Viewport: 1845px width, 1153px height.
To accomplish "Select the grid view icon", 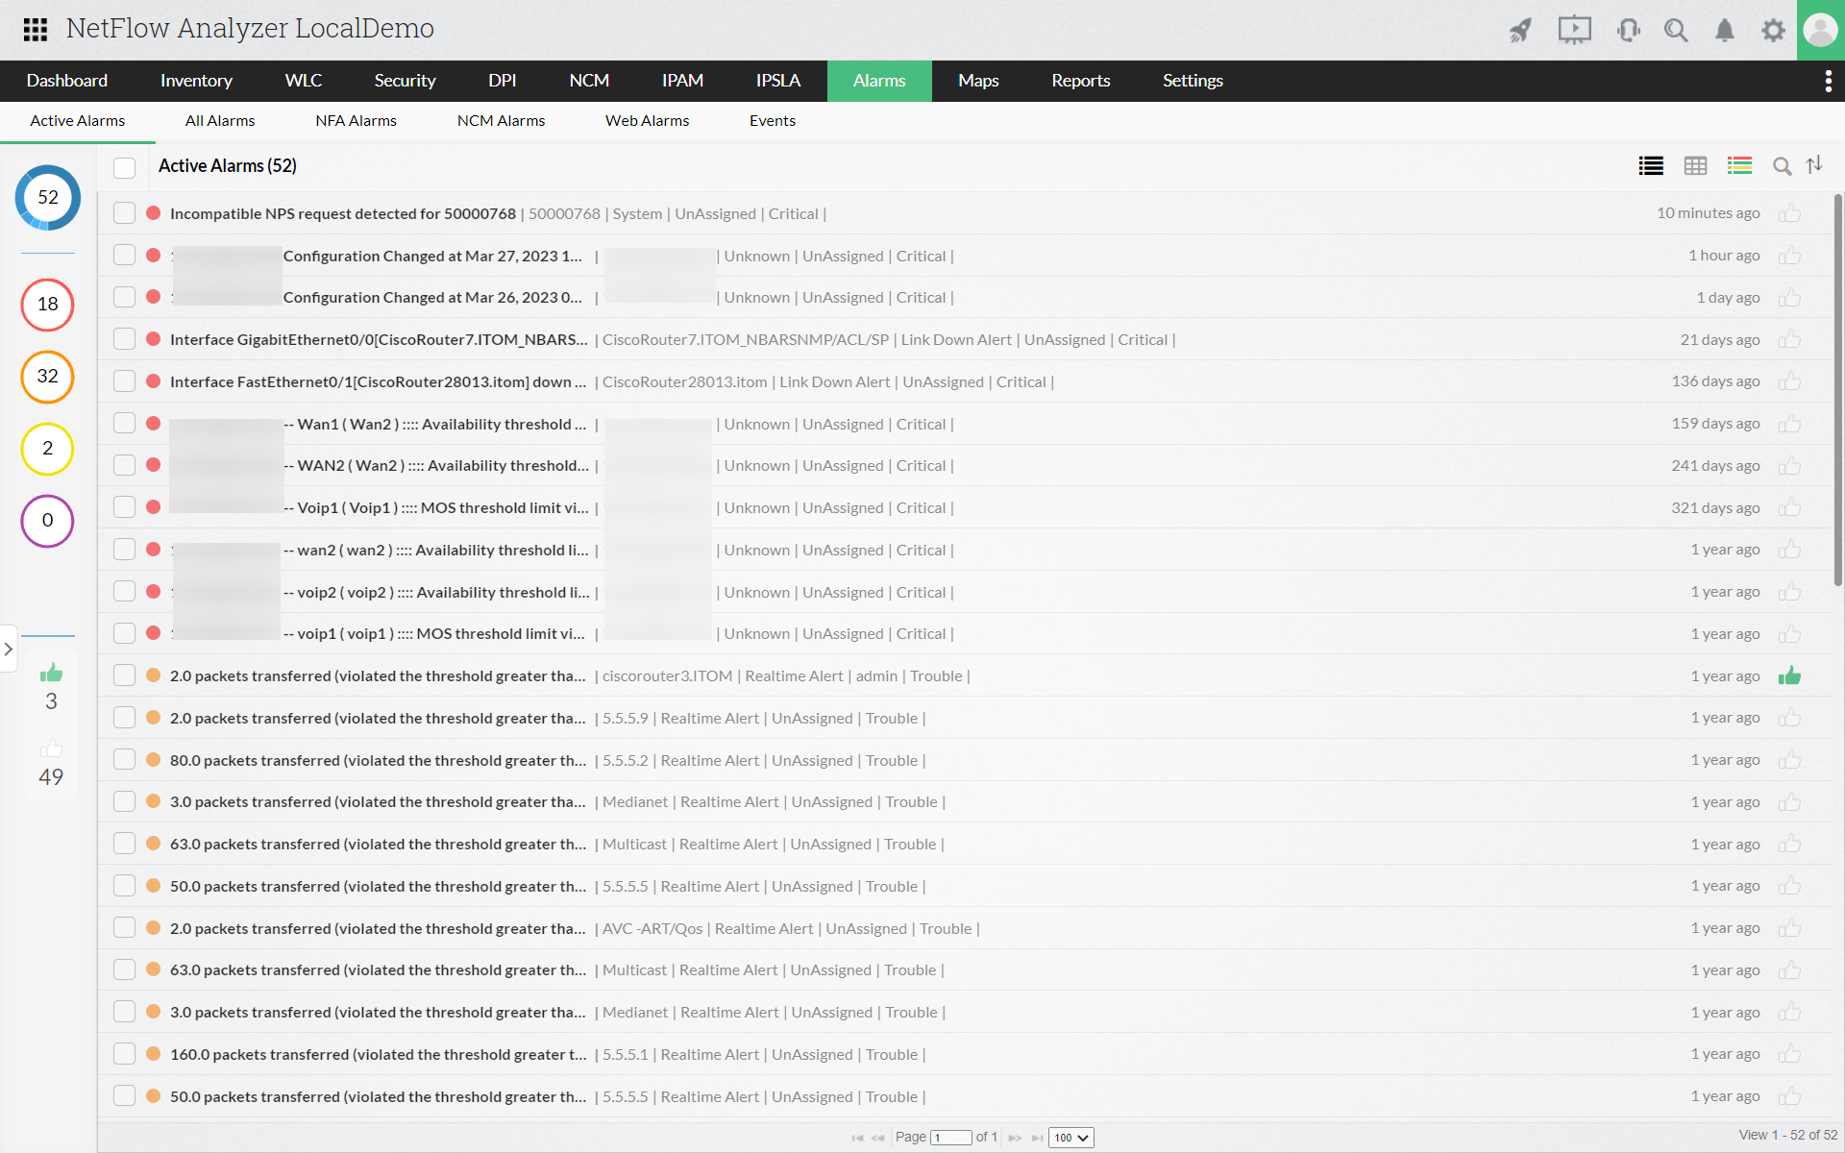I will [1693, 164].
